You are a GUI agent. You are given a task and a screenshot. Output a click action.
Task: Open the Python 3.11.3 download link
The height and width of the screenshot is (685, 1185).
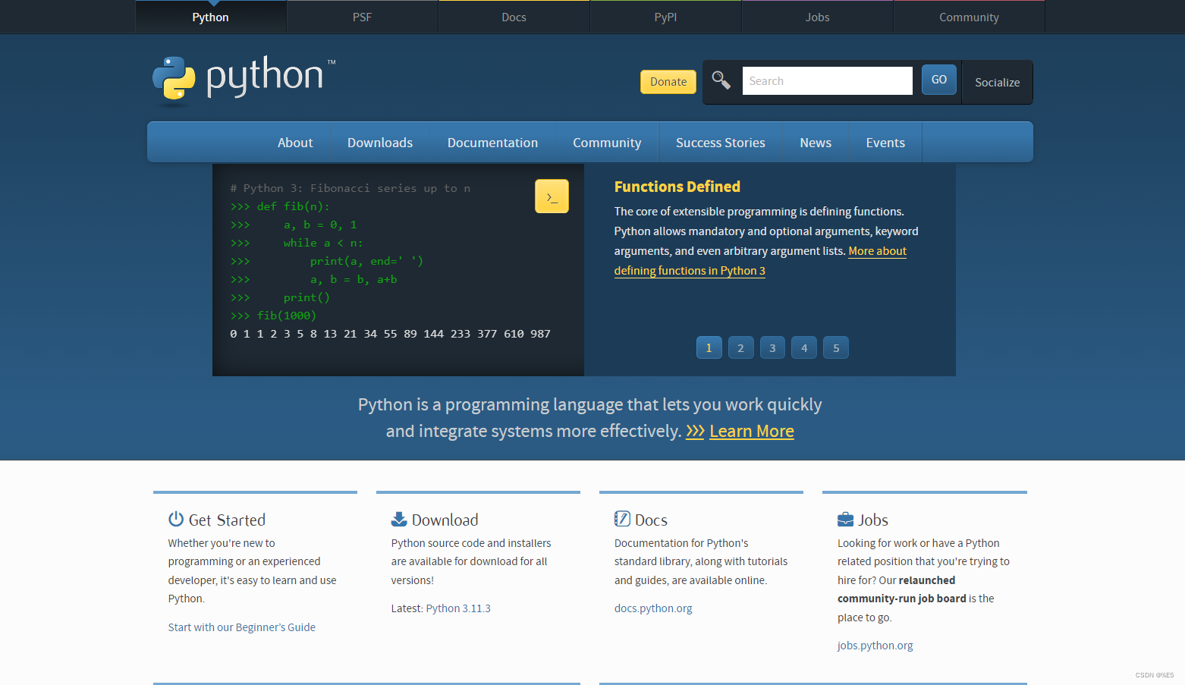click(458, 608)
